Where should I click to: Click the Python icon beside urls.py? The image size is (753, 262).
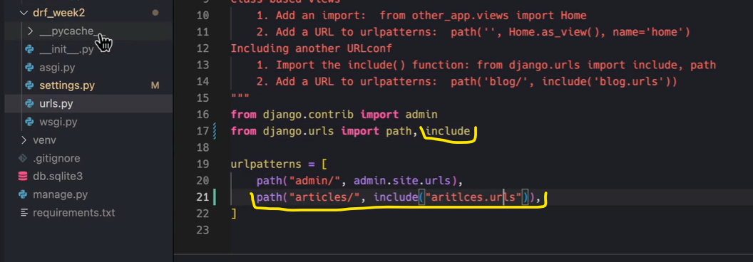[x=30, y=104]
